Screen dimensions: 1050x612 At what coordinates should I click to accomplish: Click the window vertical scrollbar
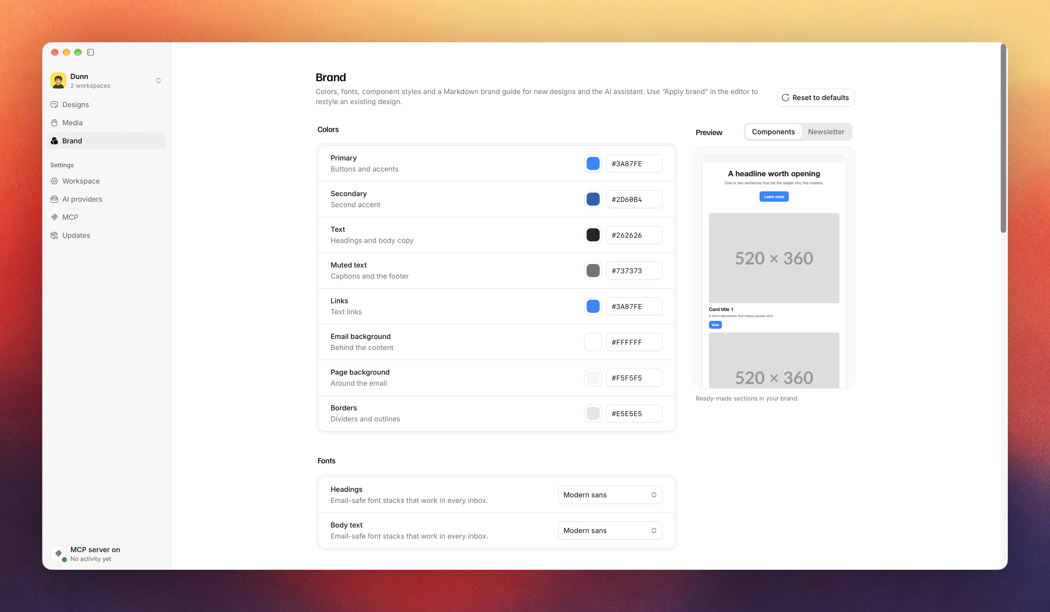pos(1003,138)
